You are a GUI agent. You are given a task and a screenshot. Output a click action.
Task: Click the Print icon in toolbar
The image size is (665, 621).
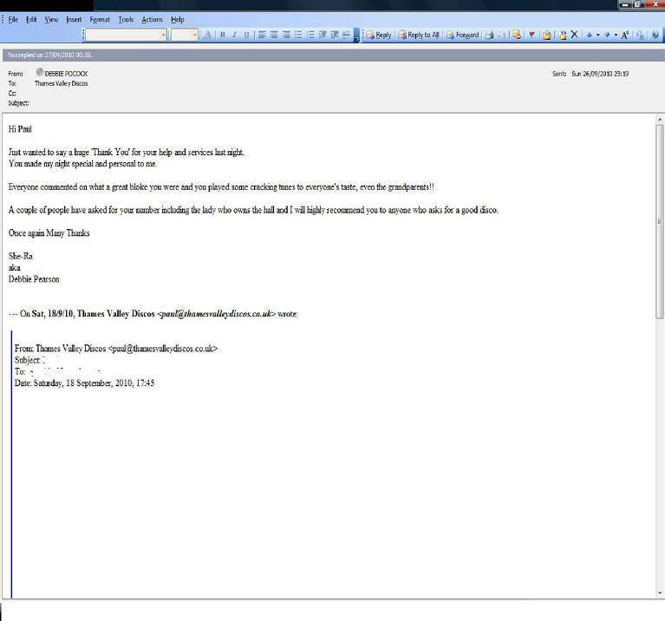pos(490,35)
